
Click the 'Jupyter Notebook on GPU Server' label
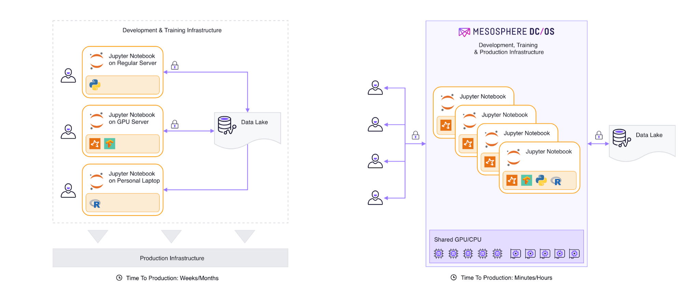[x=132, y=118]
